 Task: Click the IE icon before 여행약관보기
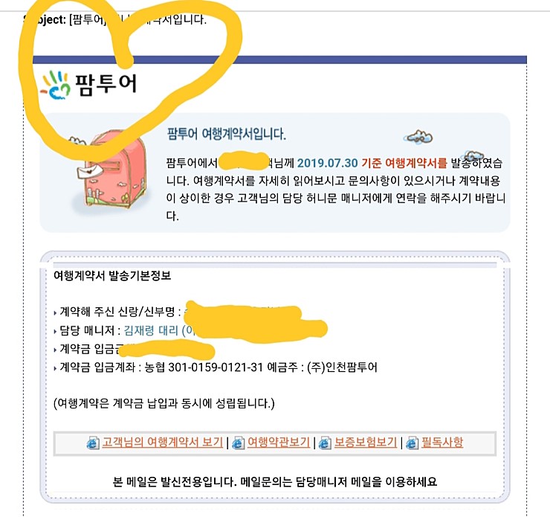239,443
